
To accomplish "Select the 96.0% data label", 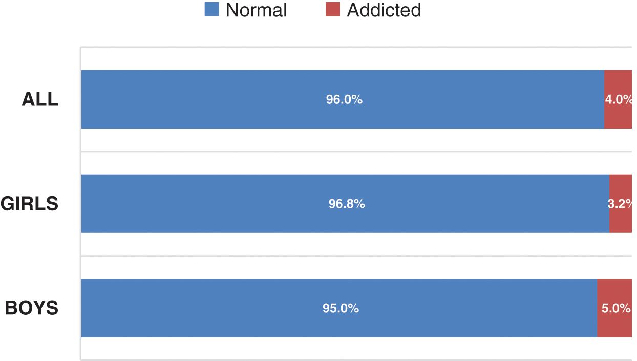I will (x=344, y=100).
